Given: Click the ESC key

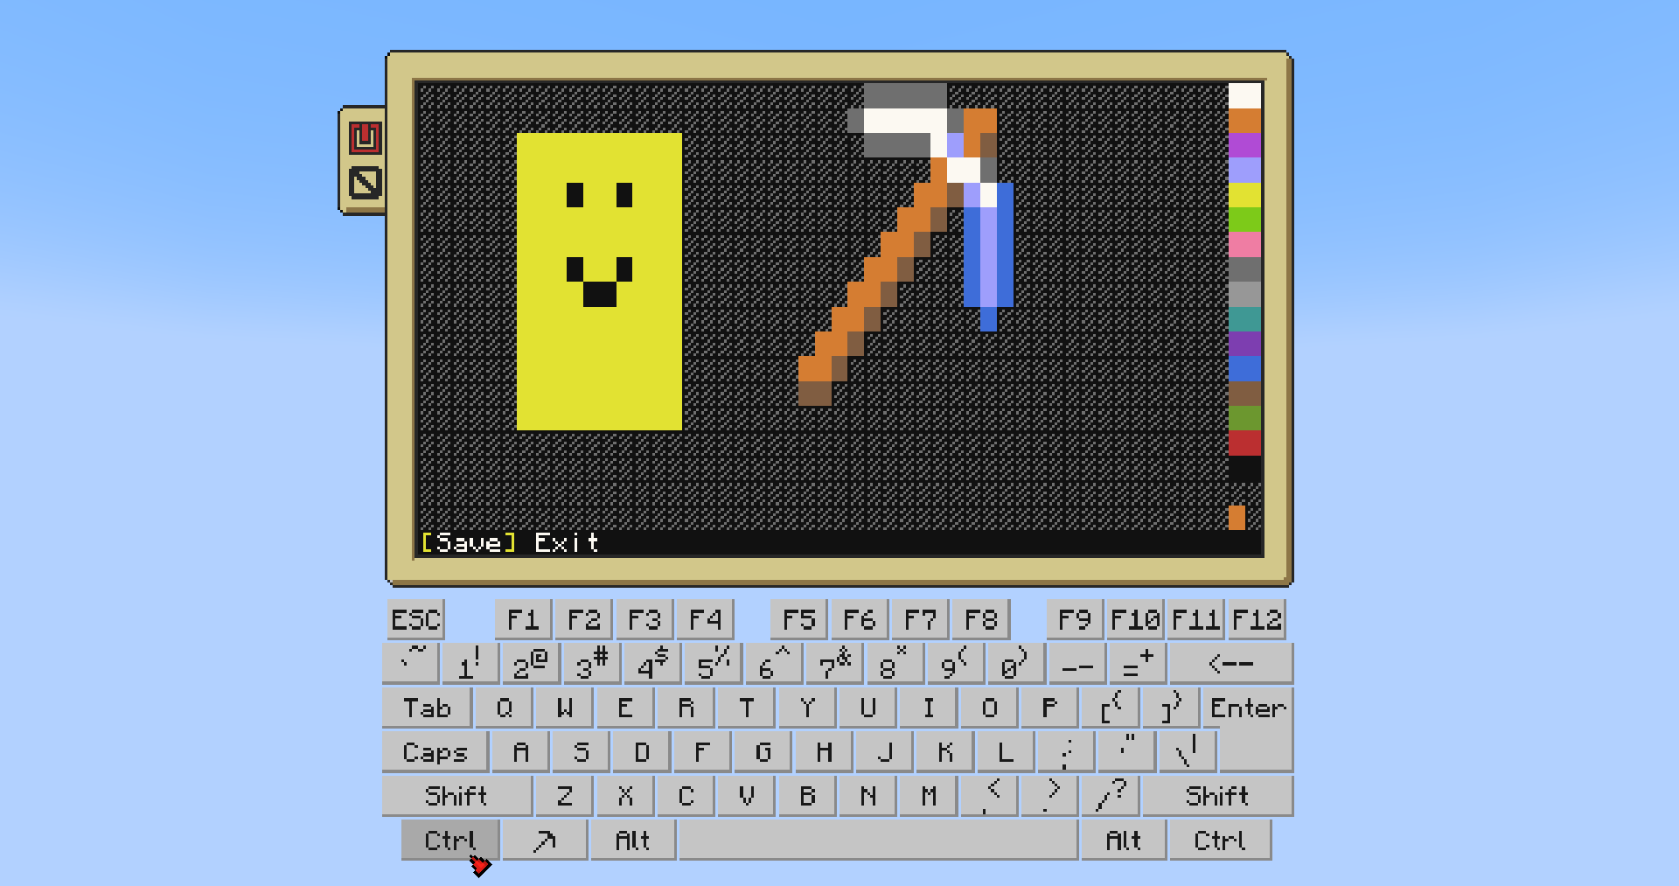Looking at the screenshot, I should [416, 620].
